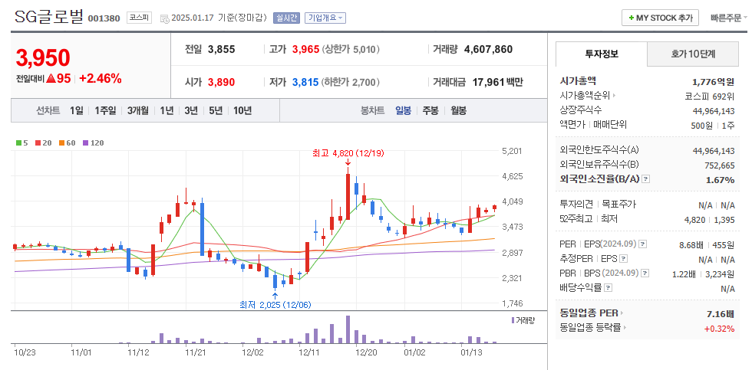Click the 동일업종 등락률 value +0.32%

720,329
